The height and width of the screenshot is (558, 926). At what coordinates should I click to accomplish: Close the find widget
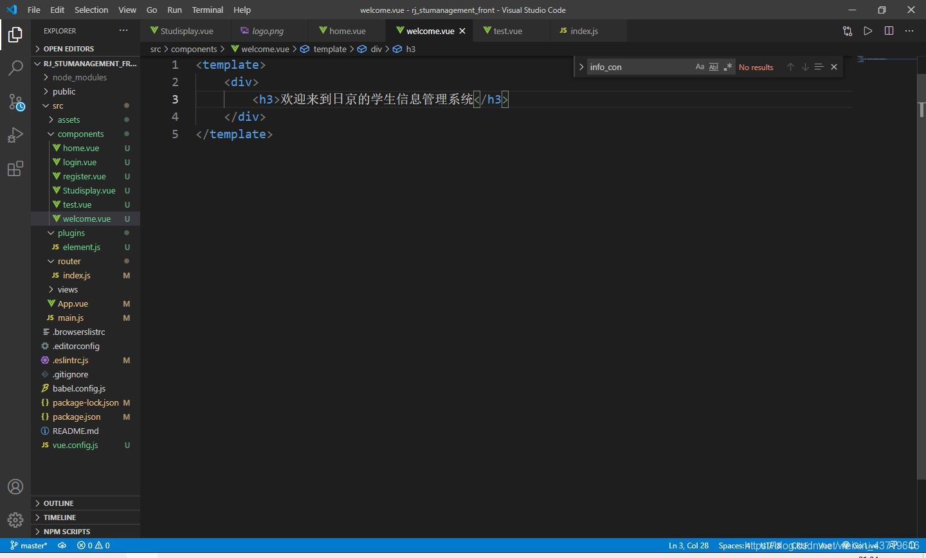[834, 67]
